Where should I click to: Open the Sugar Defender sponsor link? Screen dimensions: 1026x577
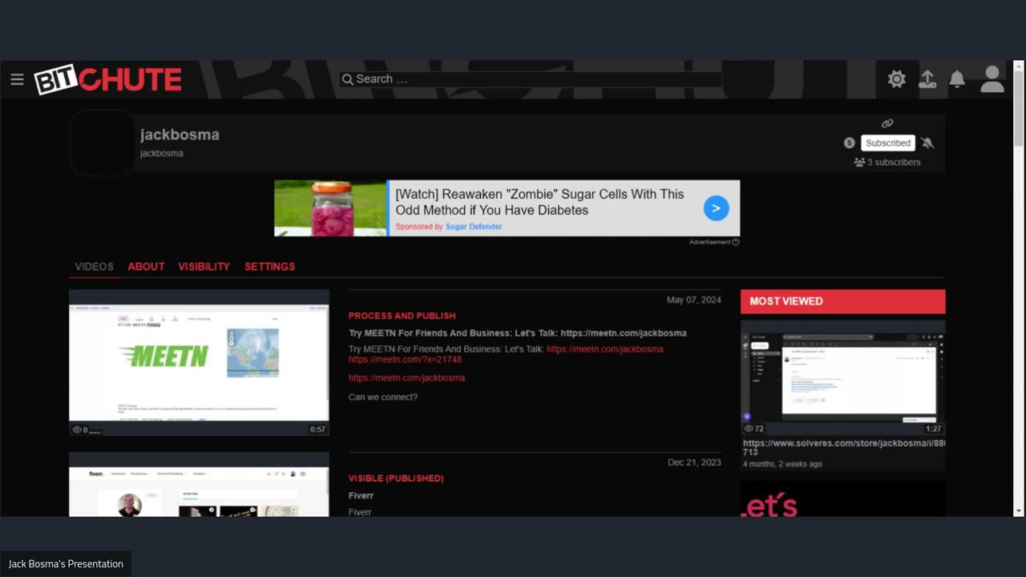[x=474, y=227]
